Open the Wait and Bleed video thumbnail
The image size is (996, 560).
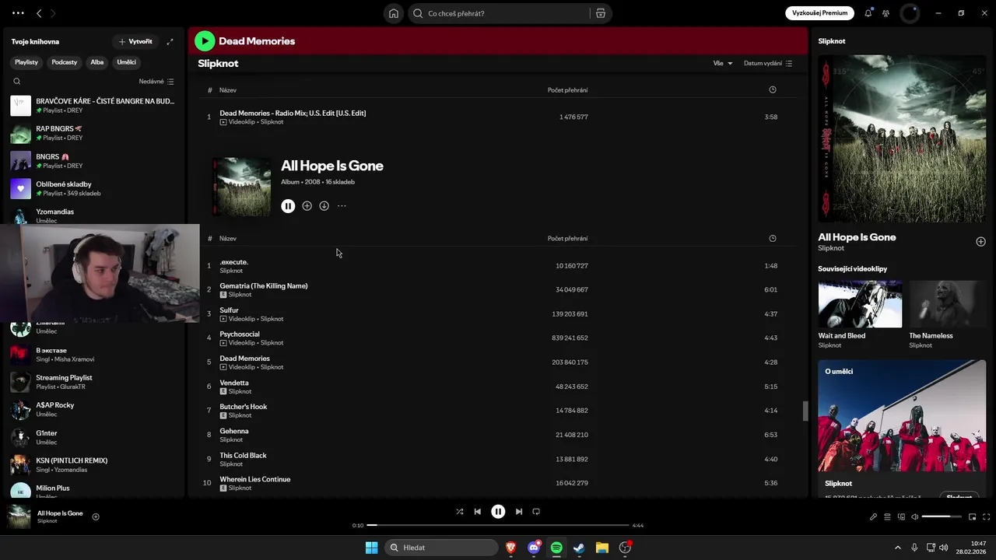point(860,304)
